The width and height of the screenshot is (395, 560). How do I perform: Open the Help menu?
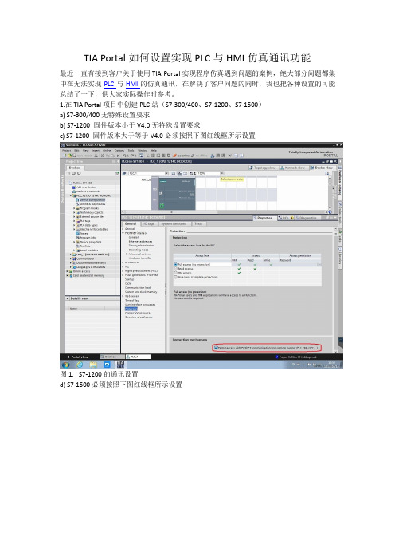pyautogui.click(x=154, y=150)
